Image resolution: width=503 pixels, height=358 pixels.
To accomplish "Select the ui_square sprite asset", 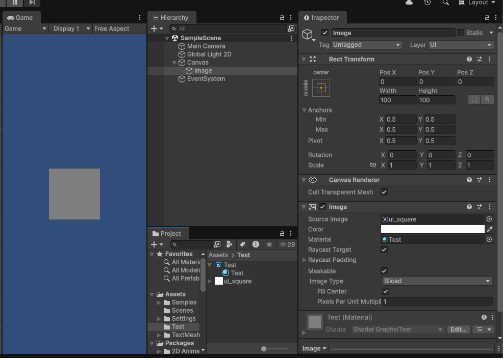I will pyautogui.click(x=233, y=281).
